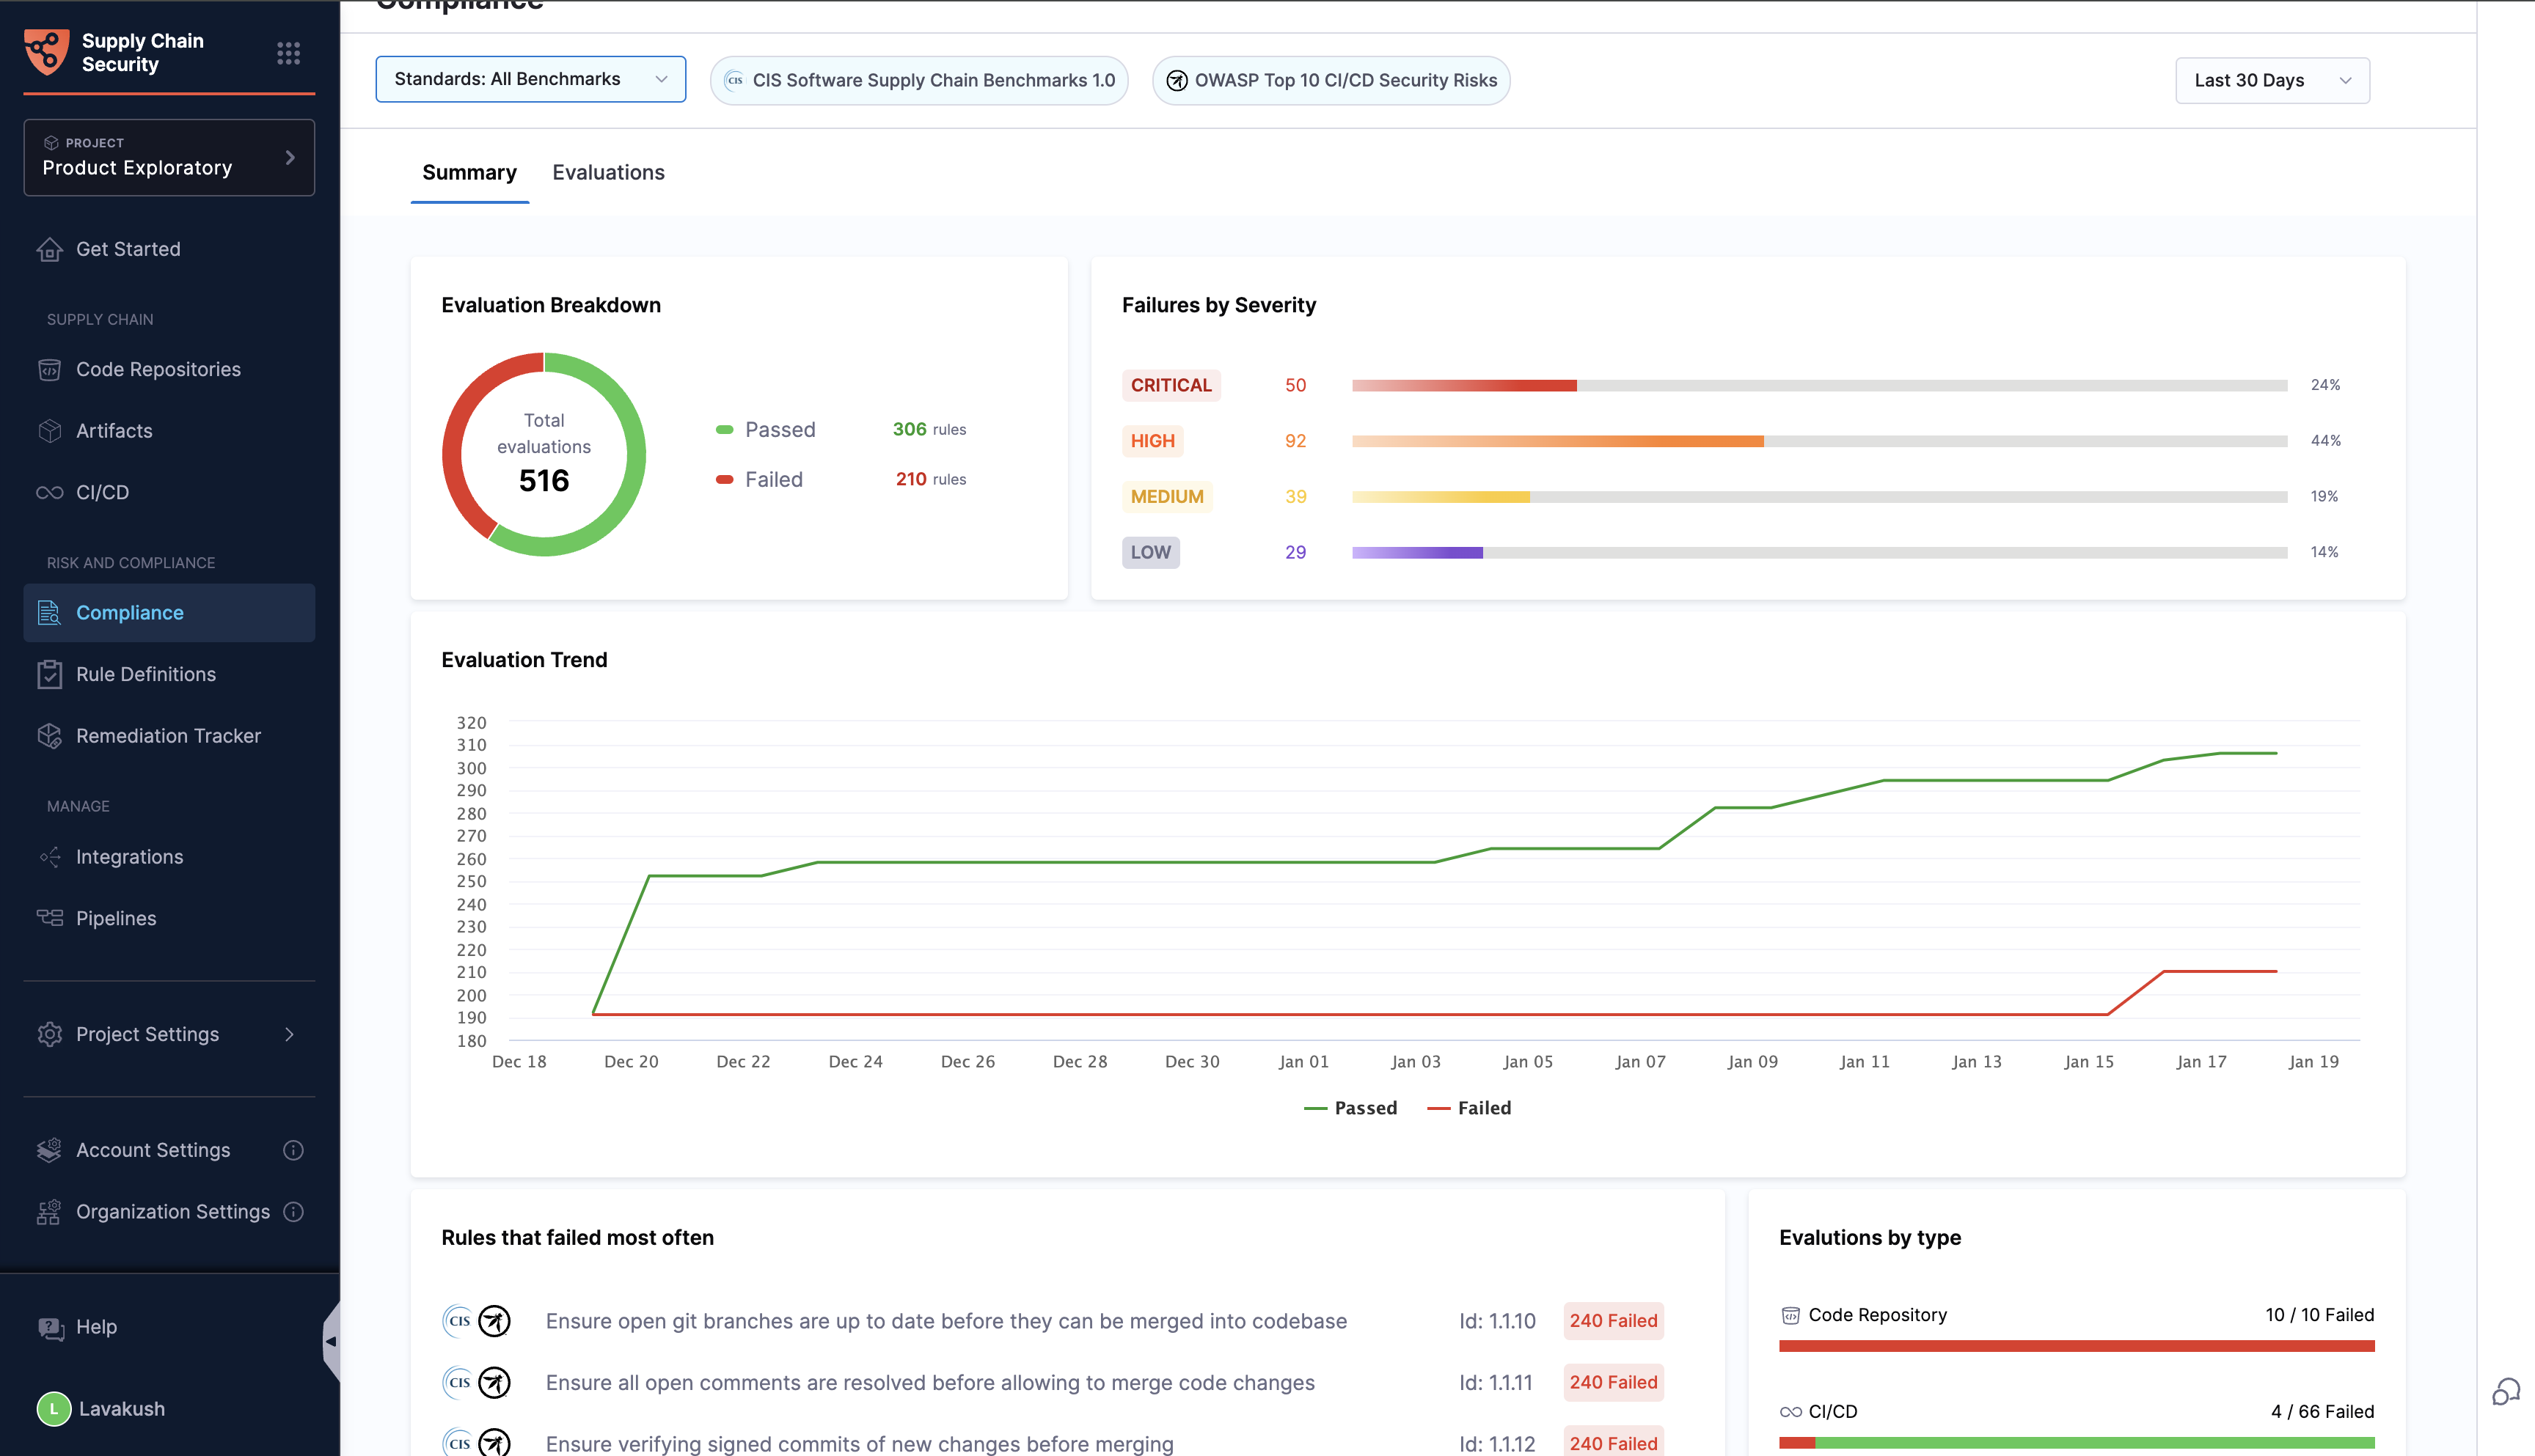Open Artifacts from the sidebar
Viewport: 2535px width, 1456px height.
tap(114, 431)
